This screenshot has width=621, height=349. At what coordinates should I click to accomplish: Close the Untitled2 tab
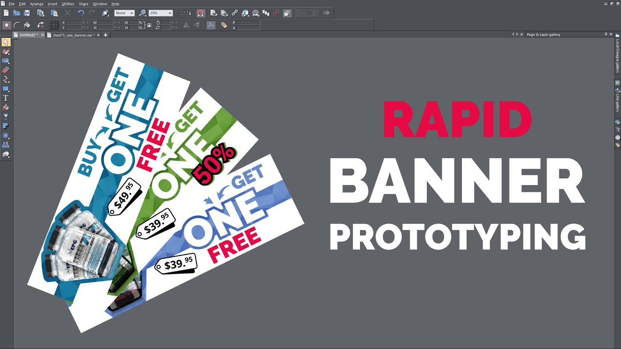[43, 35]
